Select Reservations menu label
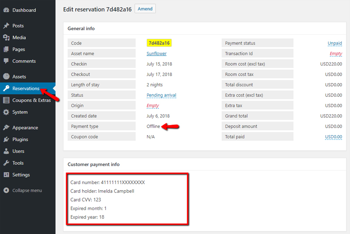Viewport: 350px width, 234px height. (26, 88)
